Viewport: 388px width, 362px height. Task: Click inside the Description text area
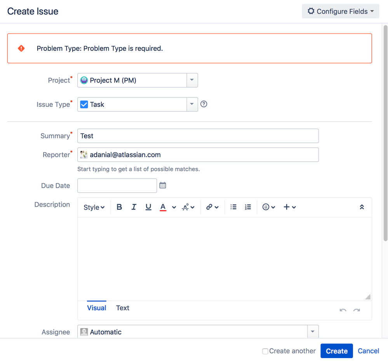(x=225, y=259)
